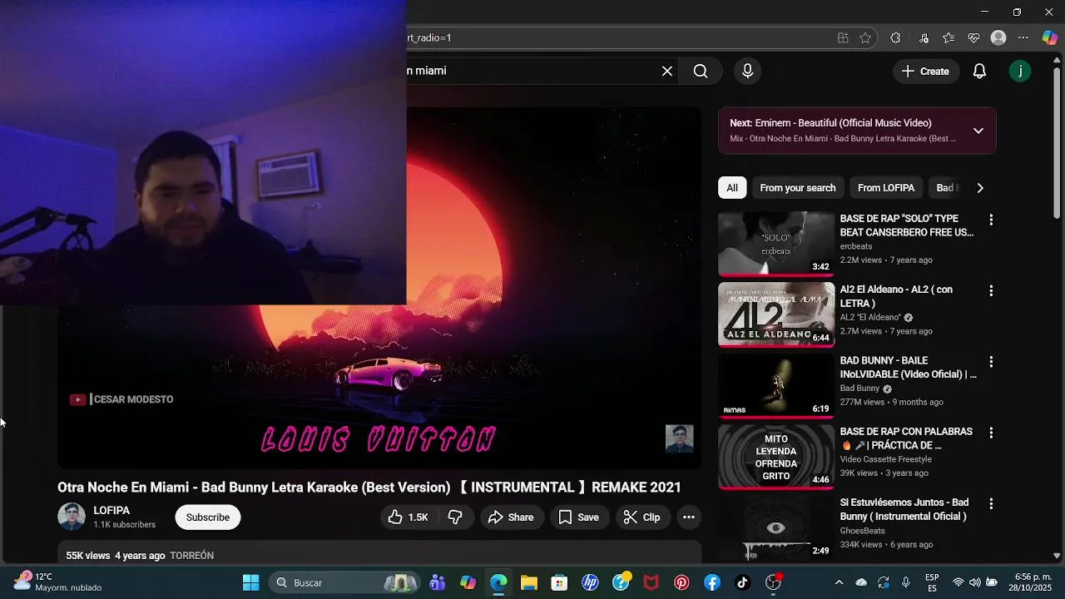Open the HP app taskbar icon
Viewport: 1065px width, 599px height.
590,582
